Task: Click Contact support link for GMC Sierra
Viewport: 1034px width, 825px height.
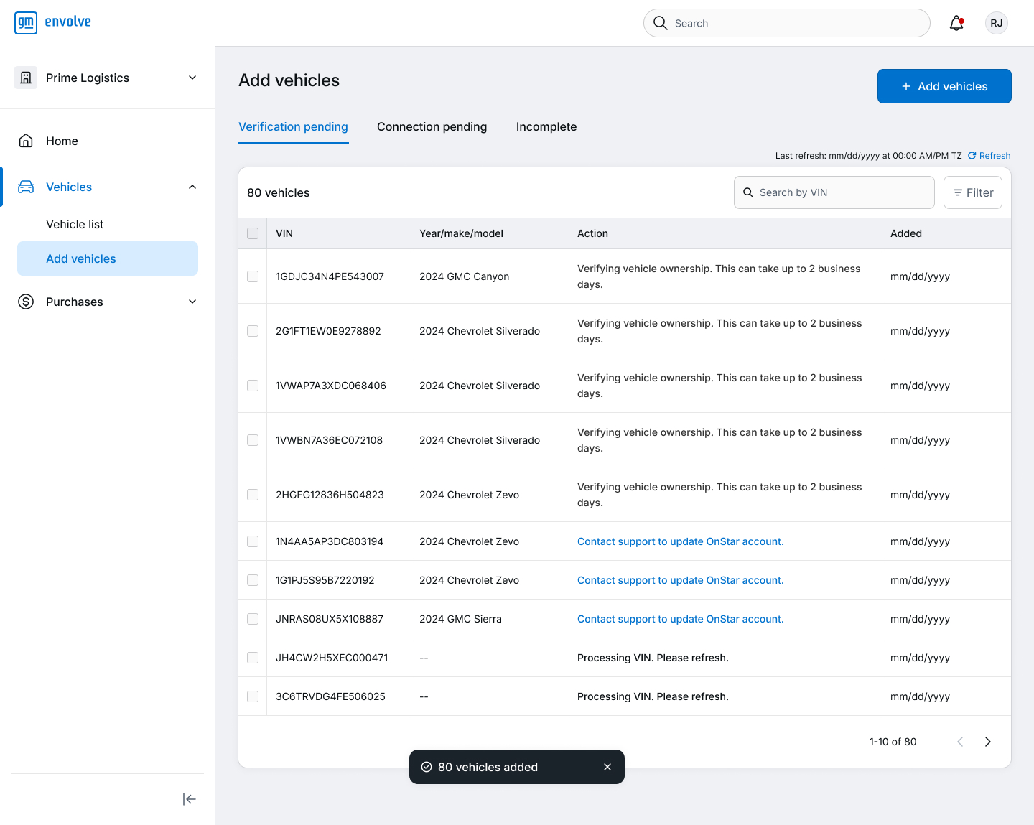Action: 681,619
